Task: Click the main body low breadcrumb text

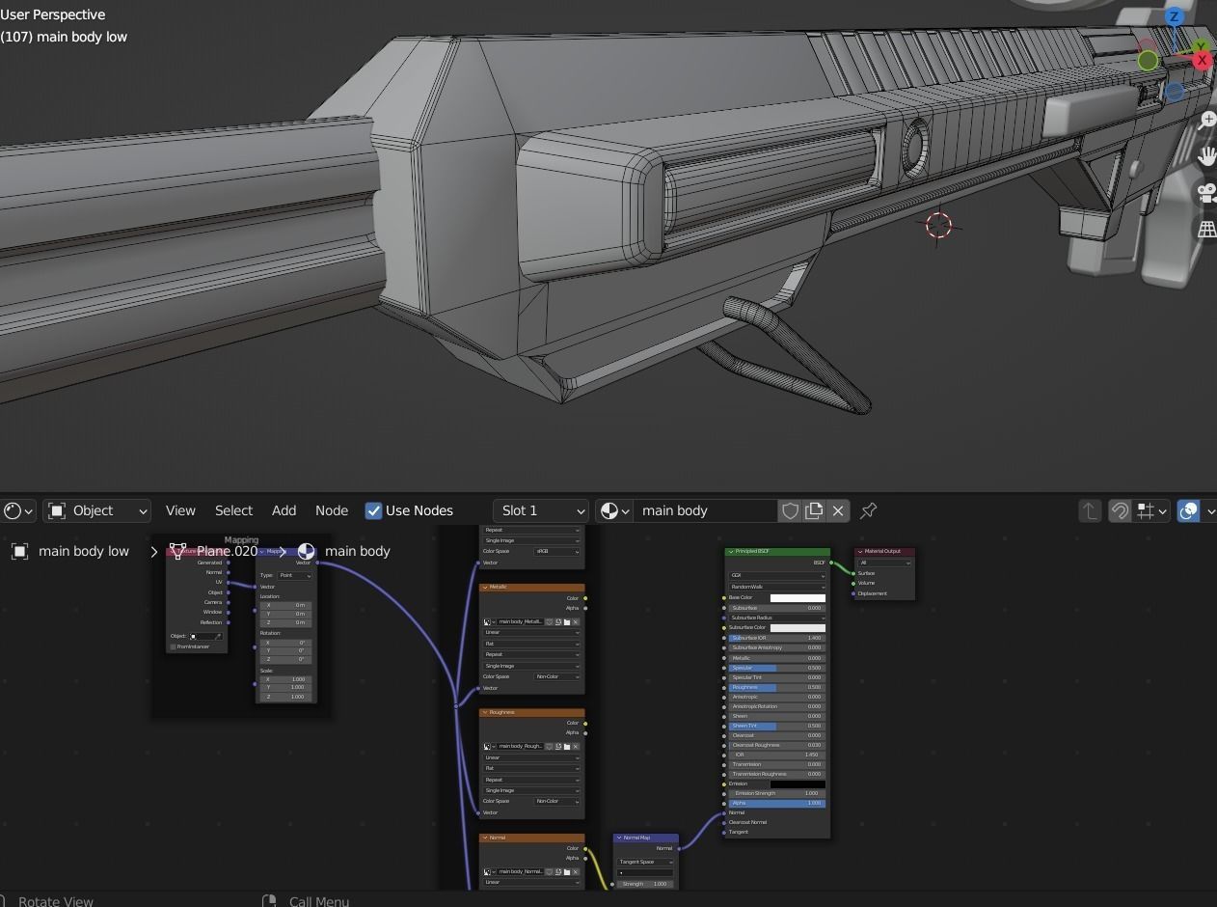Action: [x=84, y=551]
